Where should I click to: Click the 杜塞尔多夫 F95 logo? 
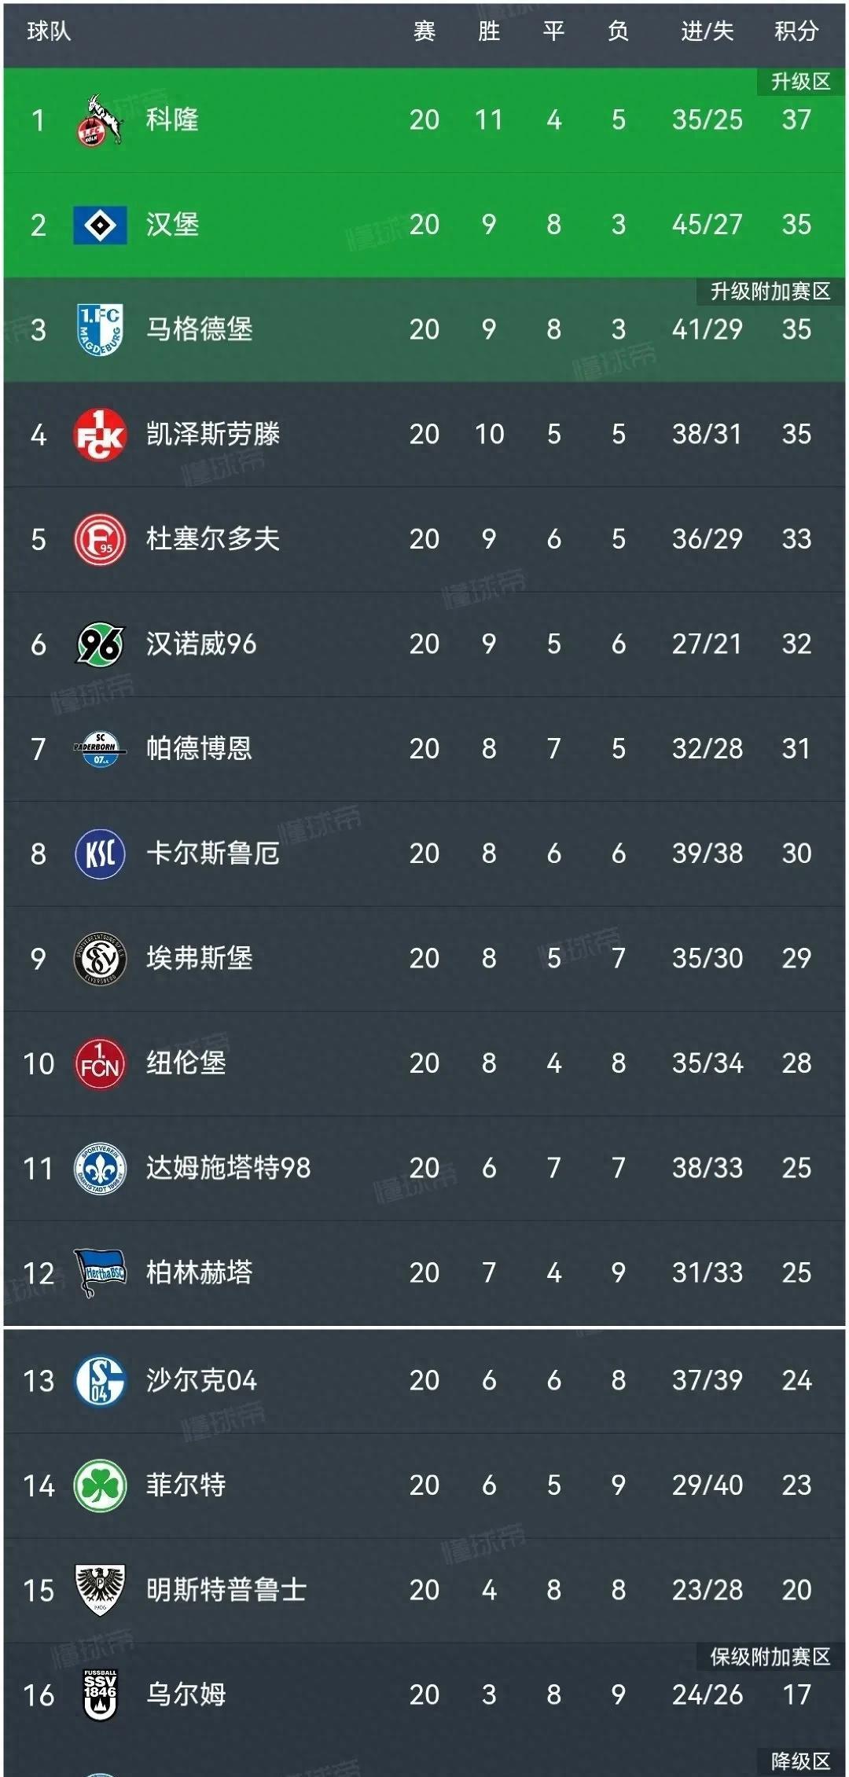[100, 540]
